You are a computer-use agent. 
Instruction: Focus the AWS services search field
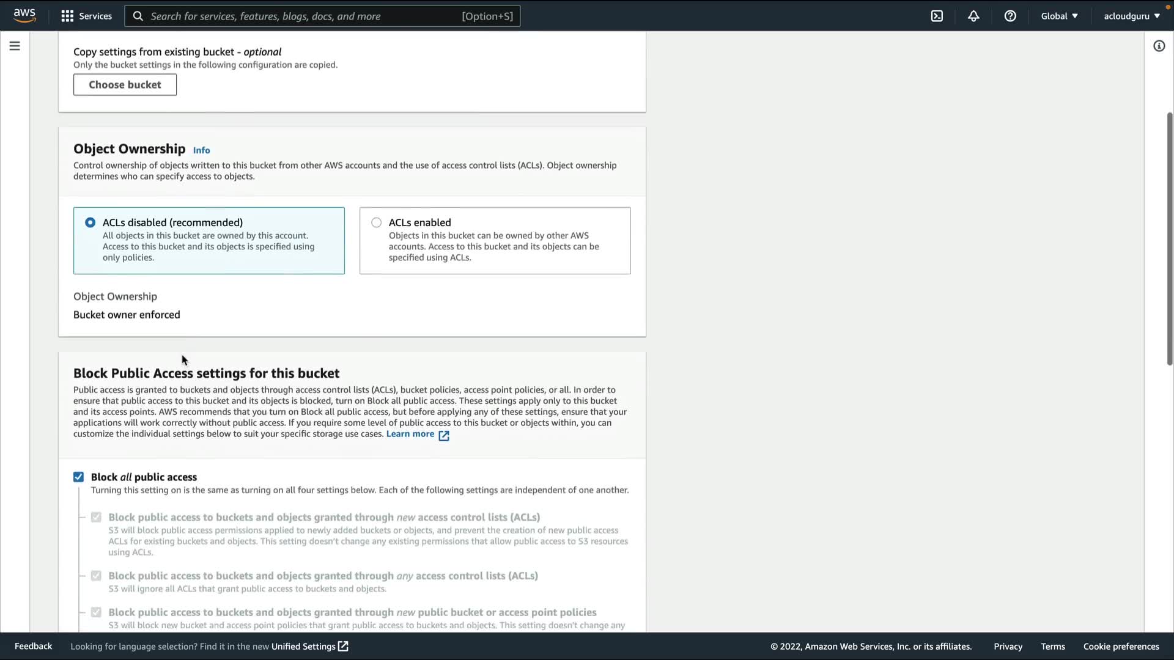[x=322, y=16]
